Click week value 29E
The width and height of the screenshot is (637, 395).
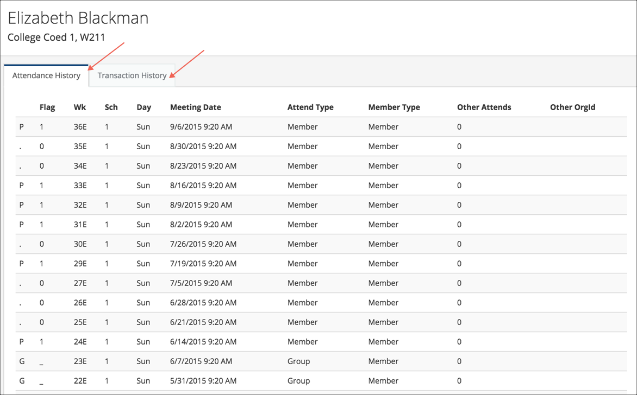pyautogui.click(x=80, y=264)
